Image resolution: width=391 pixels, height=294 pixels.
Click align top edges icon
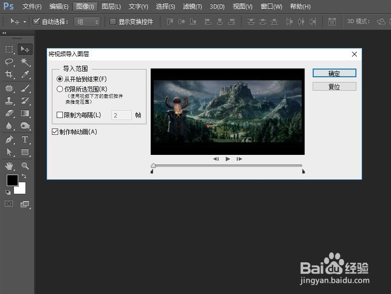(170, 22)
